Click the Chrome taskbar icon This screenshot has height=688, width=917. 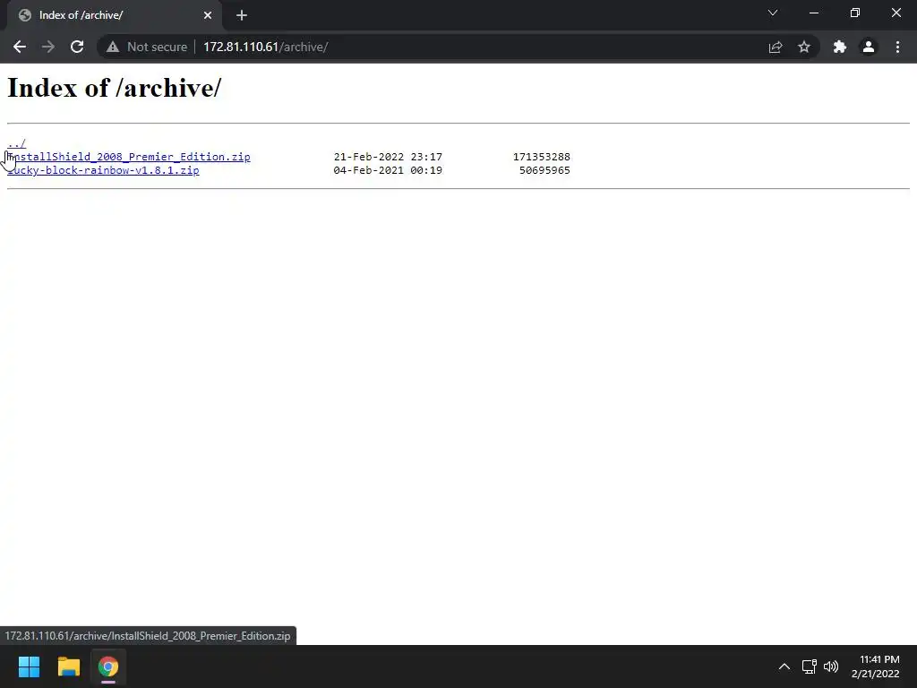click(108, 666)
